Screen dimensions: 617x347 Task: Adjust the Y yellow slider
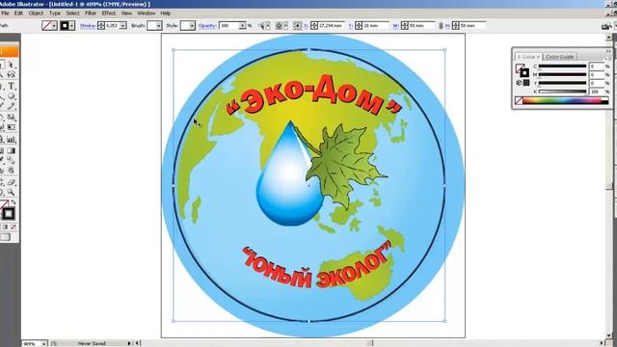click(562, 83)
